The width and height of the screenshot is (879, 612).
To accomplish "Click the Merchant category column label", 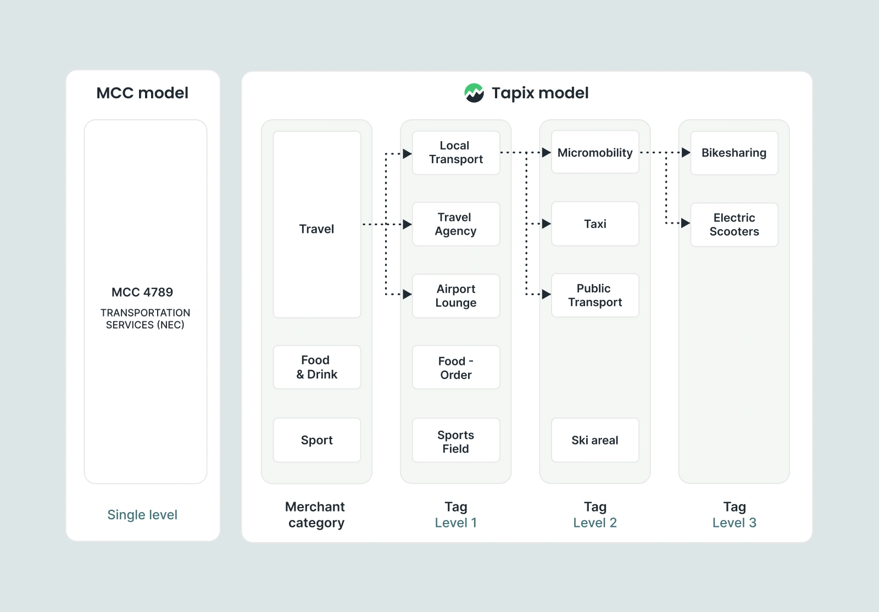I will 316,515.
